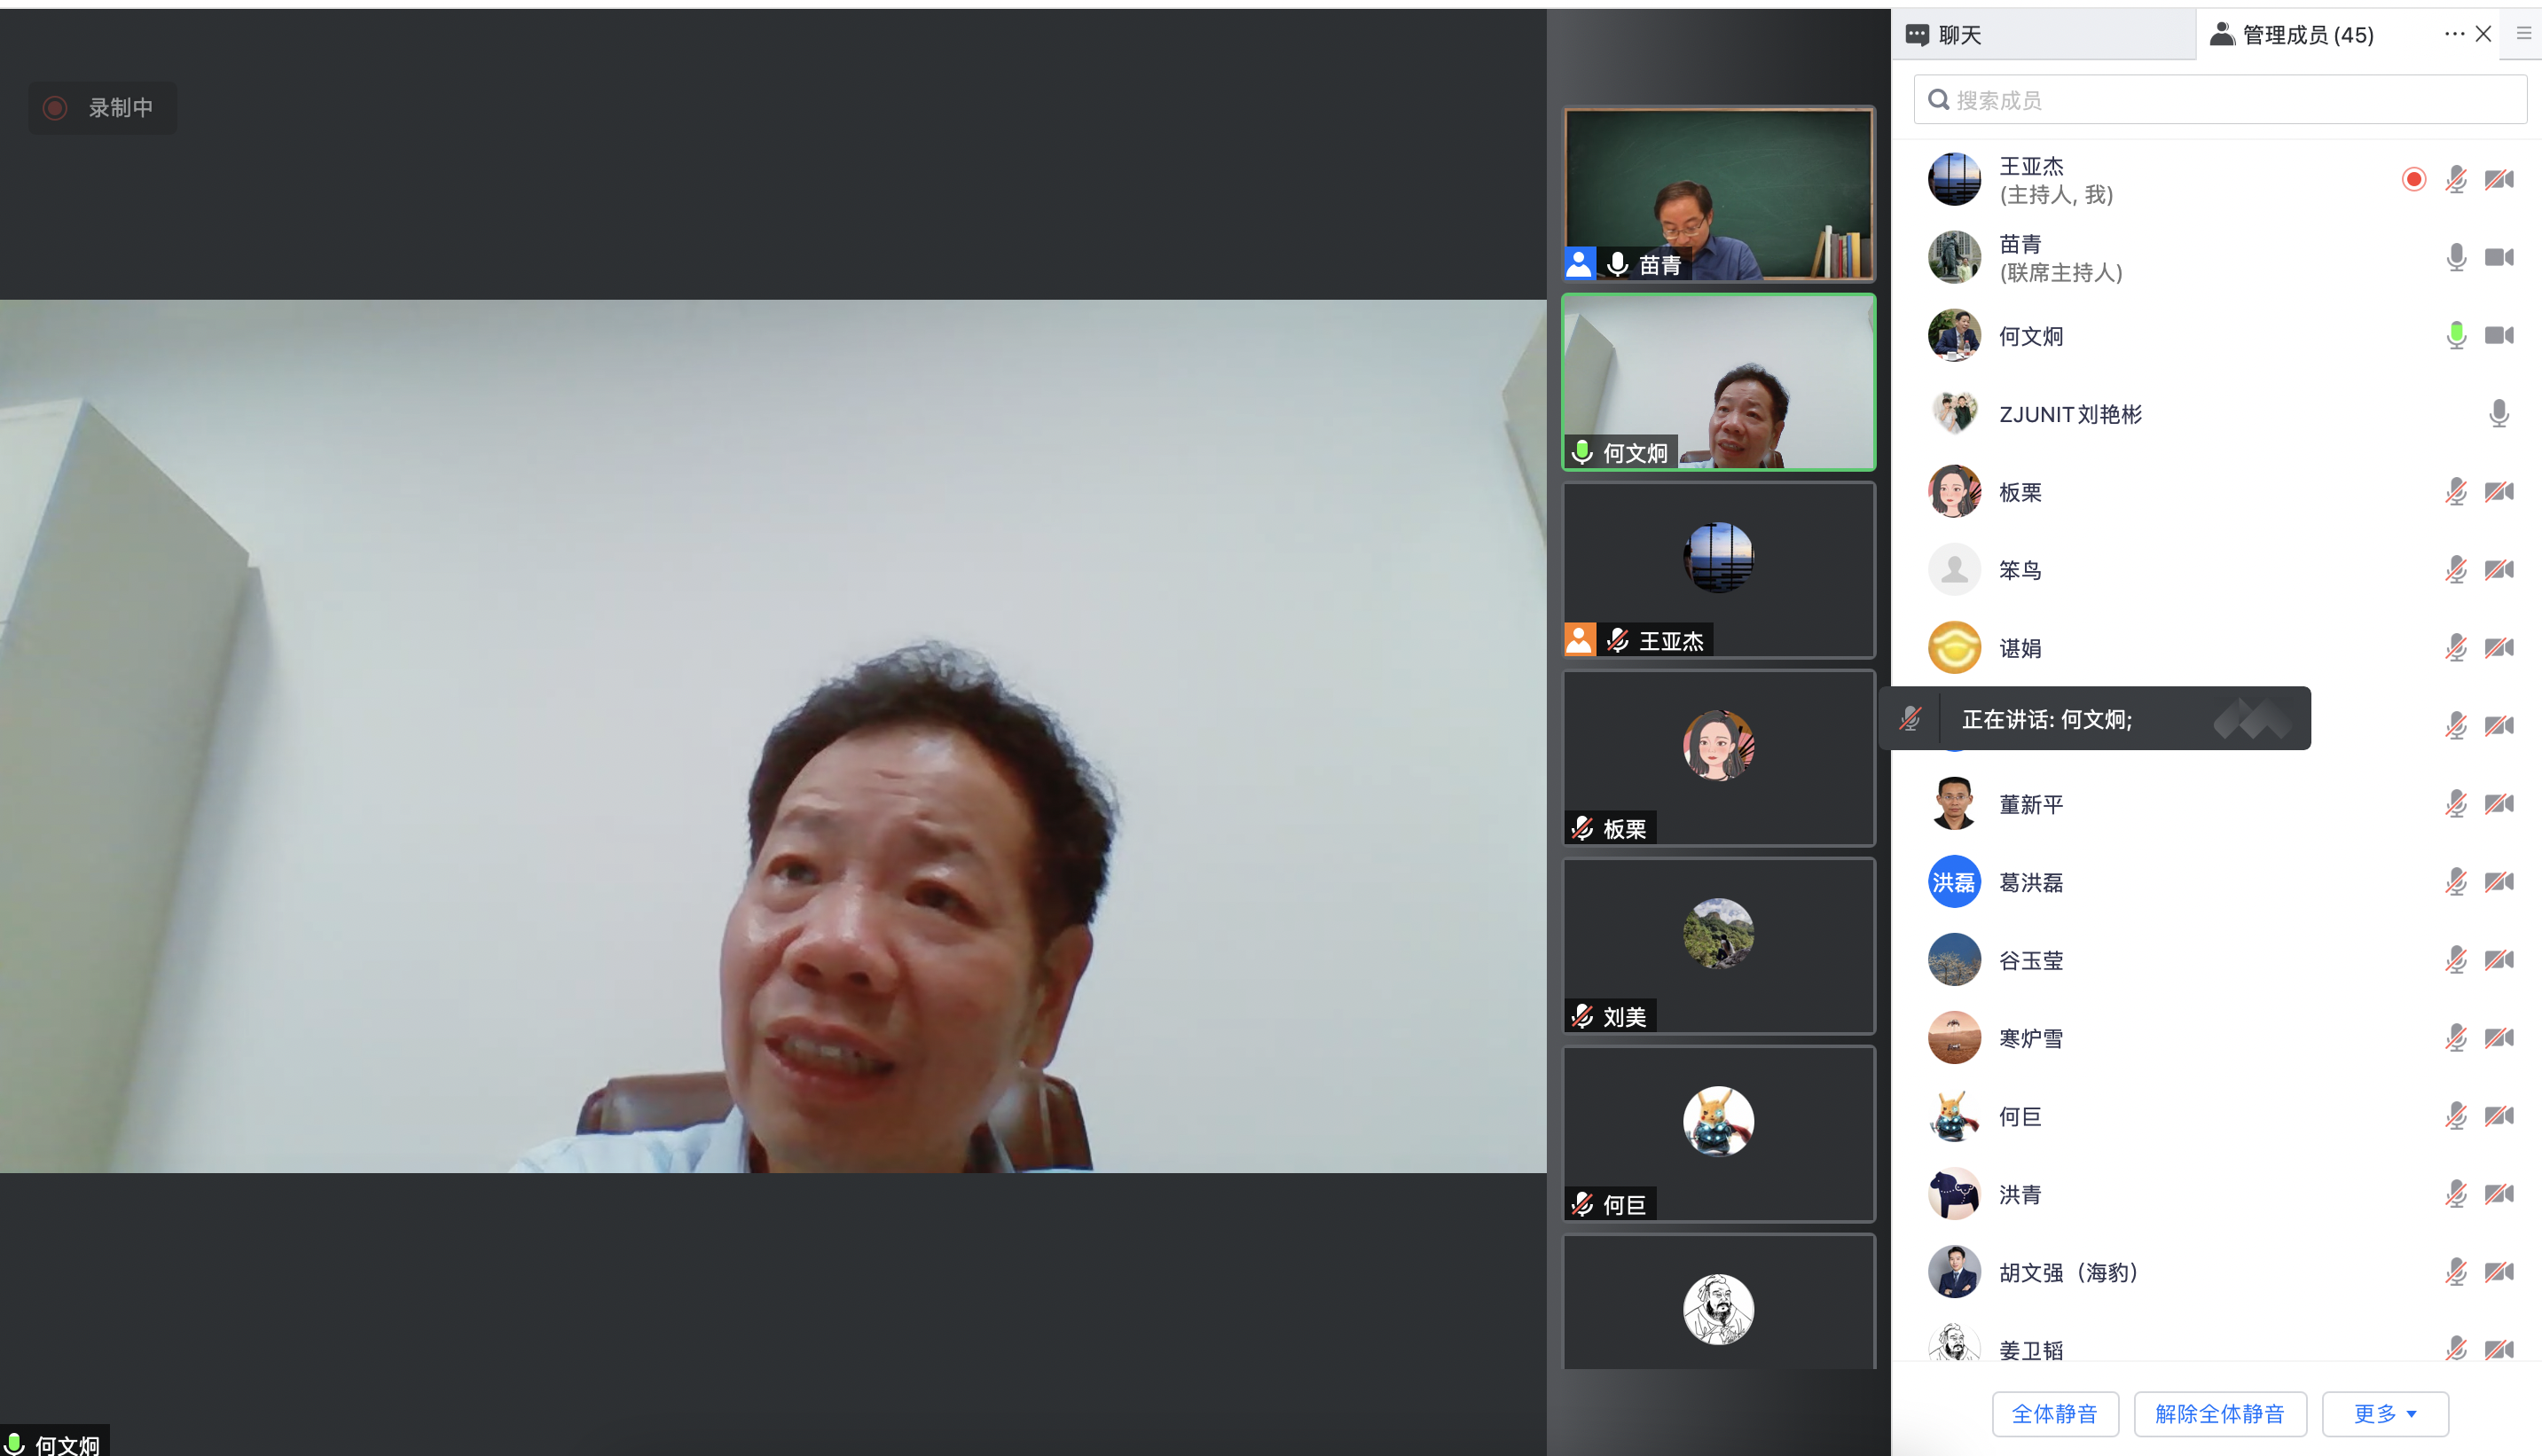Image resolution: width=2542 pixels, height=1456 pixels.
Task: Unmute 笨鸟 via muted microphone icon
Action: (2455, 570)
